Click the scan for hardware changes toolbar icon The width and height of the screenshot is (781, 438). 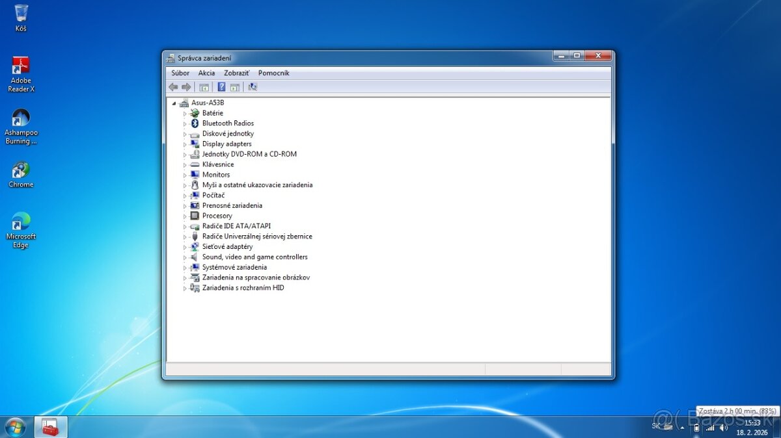tap(253, 86)
